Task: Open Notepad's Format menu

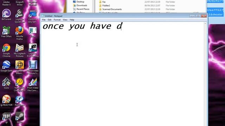Action: click(57, 20)
